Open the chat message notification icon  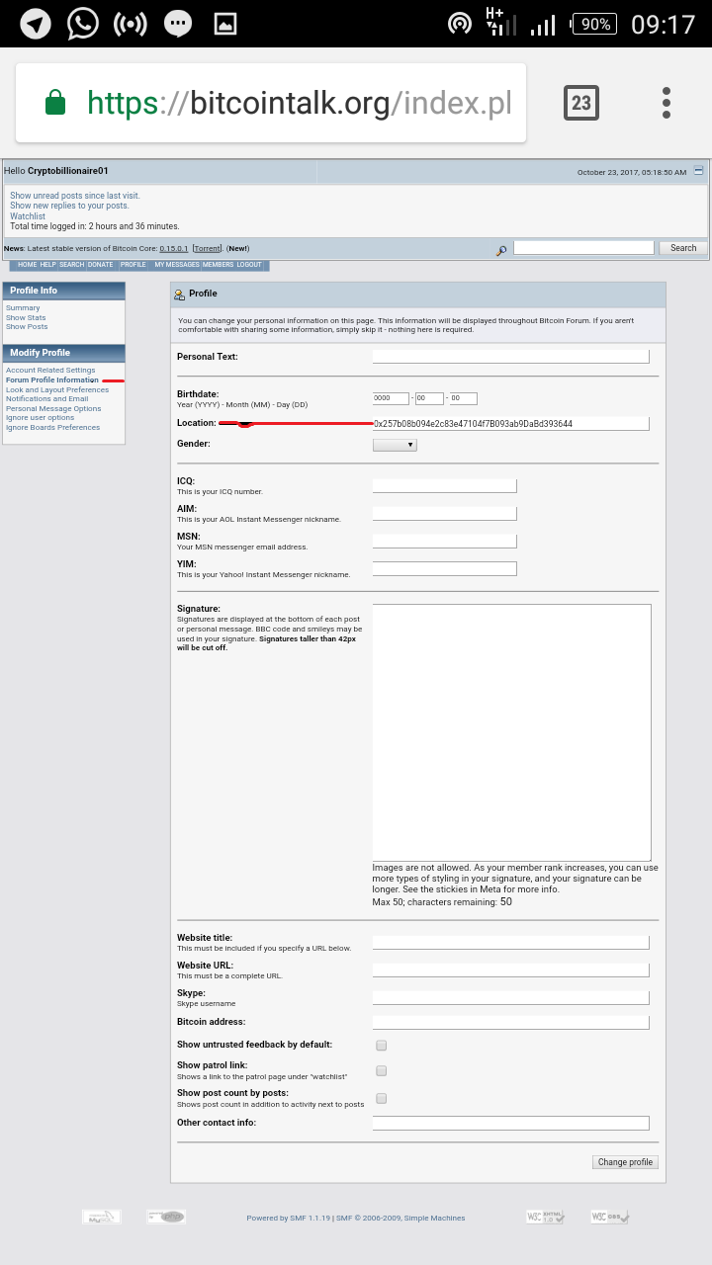(x=178, y=24)
